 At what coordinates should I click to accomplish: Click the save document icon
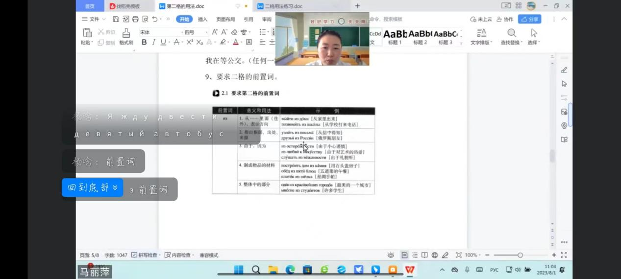coord(116,19)
